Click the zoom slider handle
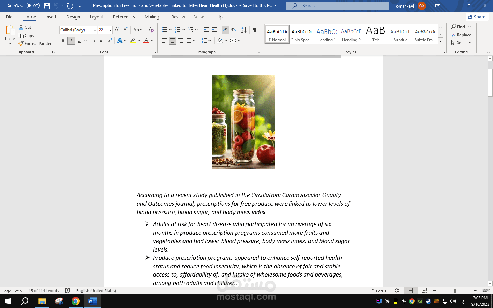 pyautogui.click(x=455, y=291)
